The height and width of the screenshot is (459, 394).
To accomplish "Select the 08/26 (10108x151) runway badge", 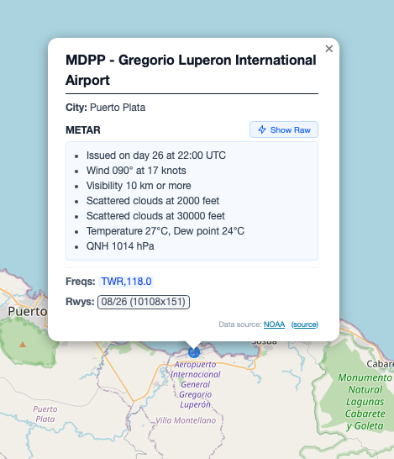I will [x=144, y=302].
